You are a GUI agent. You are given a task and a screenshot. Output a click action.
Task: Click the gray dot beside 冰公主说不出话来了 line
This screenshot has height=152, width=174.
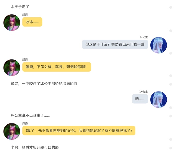tap(171, 116)
